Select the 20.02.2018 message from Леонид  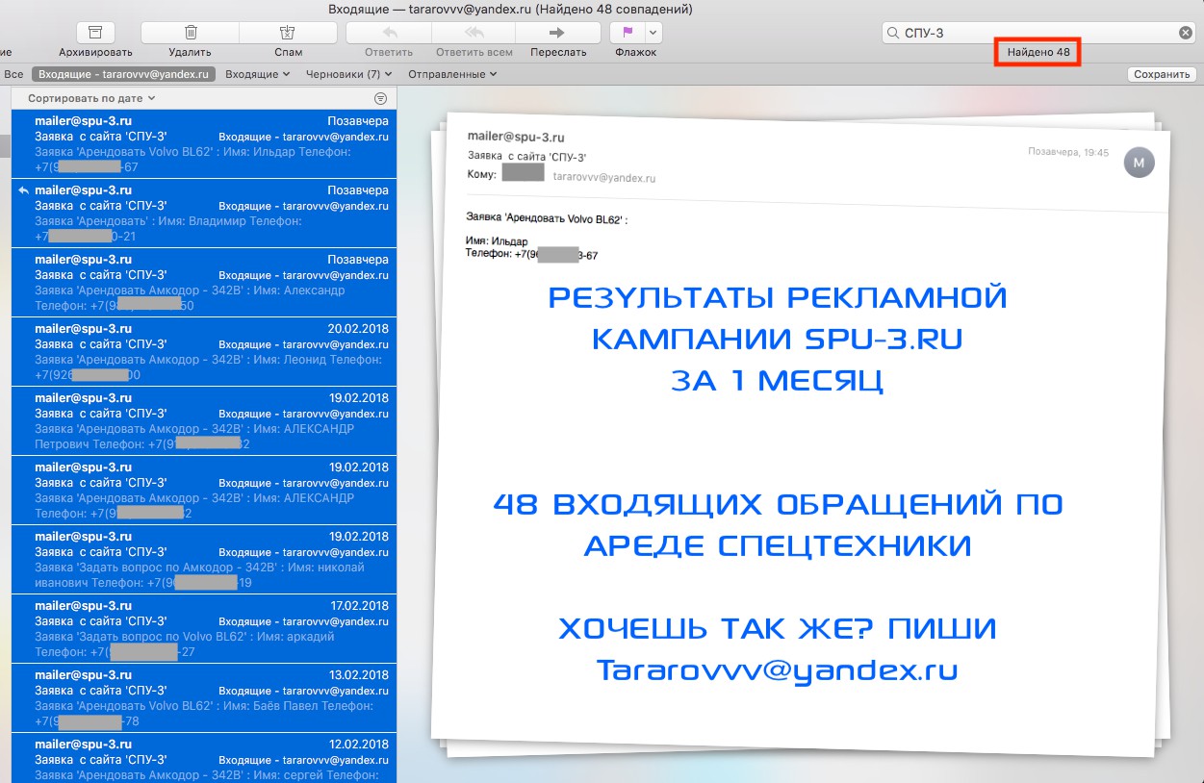[x=203, y=352]
